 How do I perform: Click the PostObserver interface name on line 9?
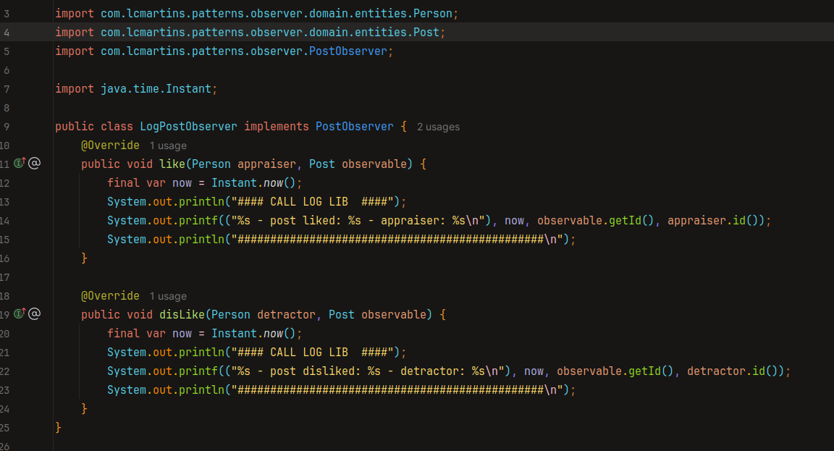coord(355,127)
